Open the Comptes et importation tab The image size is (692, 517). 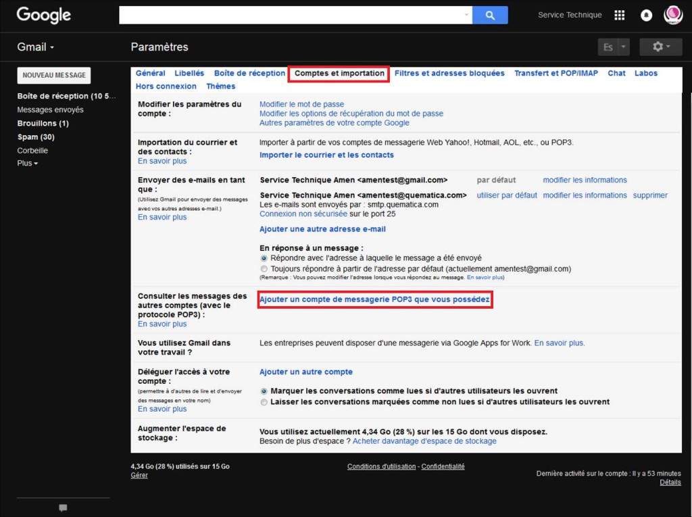click(x=339, y=73)
